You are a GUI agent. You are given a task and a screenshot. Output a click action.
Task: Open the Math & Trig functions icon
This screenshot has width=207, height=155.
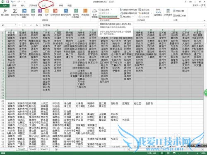(76, 13)
